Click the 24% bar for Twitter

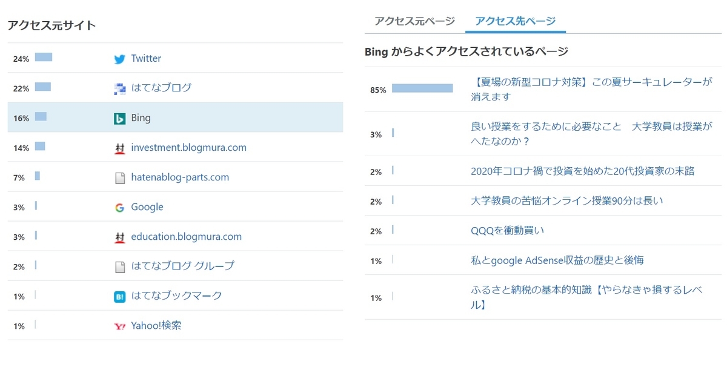[x=43, y=58]
